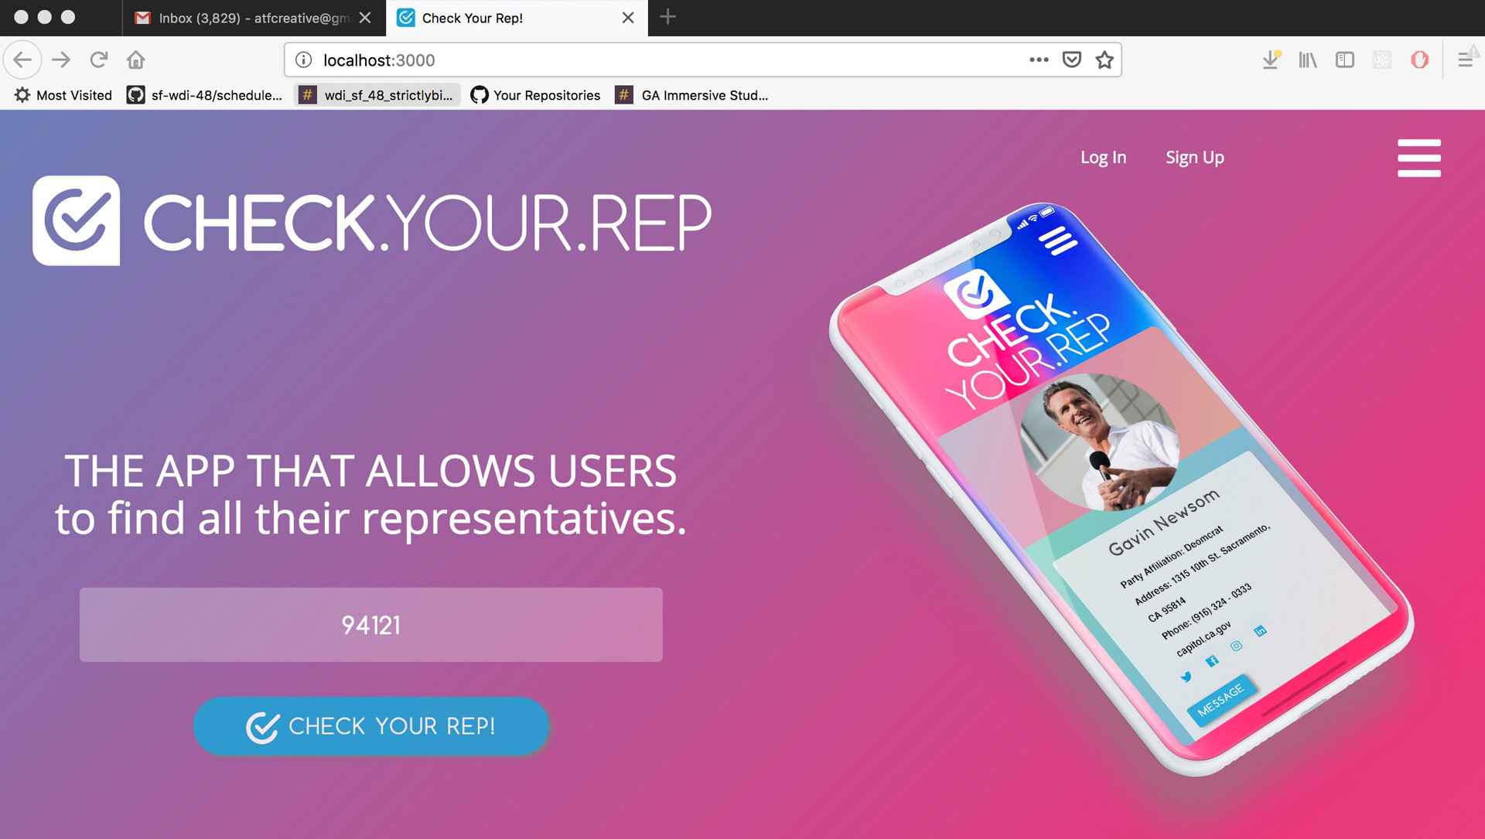Save the page to Pocket icon
Viewport: 1485px width, 839px height.
pos(1071,60)
